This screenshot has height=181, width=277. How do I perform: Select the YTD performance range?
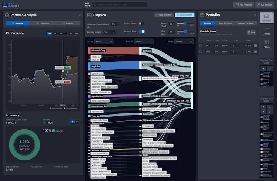tap(60, 33)
